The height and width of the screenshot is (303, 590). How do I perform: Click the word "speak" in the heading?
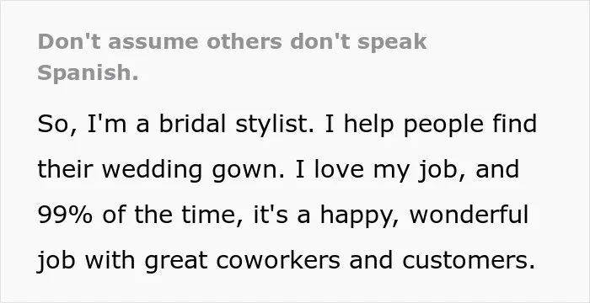click(x=392, y=42)
